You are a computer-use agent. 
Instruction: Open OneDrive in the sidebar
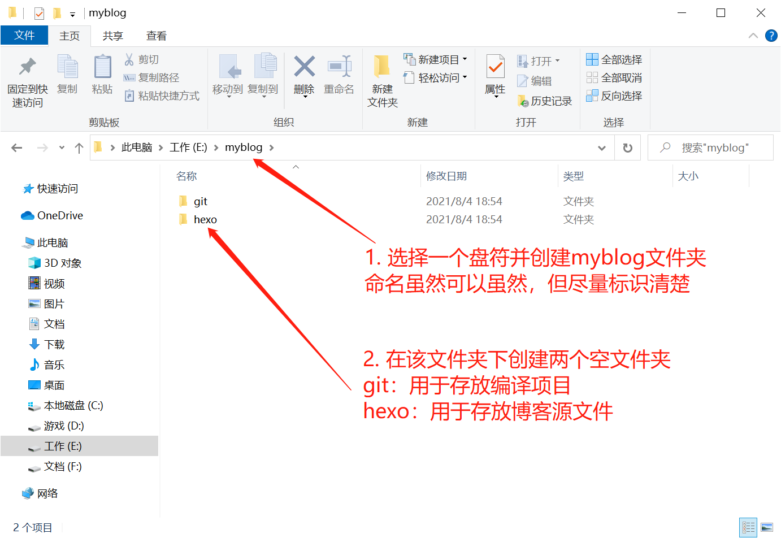pos(52,216)
